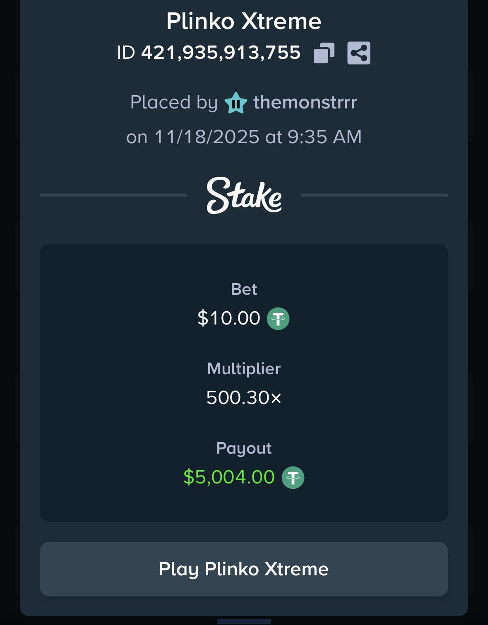Screen dimensions: 488x625
Task: Click the $10.00 bet amount
Action: (229, 318)
